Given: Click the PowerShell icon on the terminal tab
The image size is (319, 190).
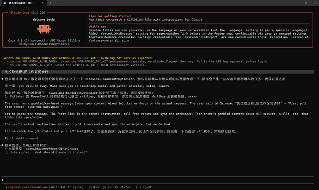Looking at the screenshot, I should click(x=5, y=3).
